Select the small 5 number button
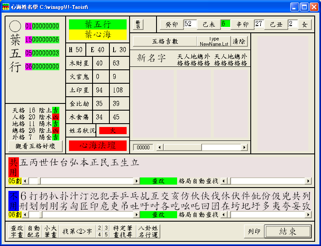Screen dimensions: 321x246 (106, 235)
